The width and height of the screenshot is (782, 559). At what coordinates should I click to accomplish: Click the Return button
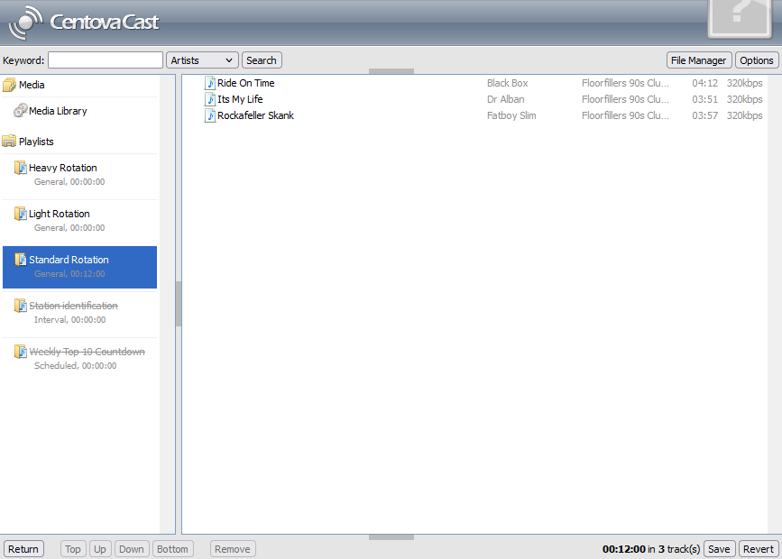click(23, 549)
